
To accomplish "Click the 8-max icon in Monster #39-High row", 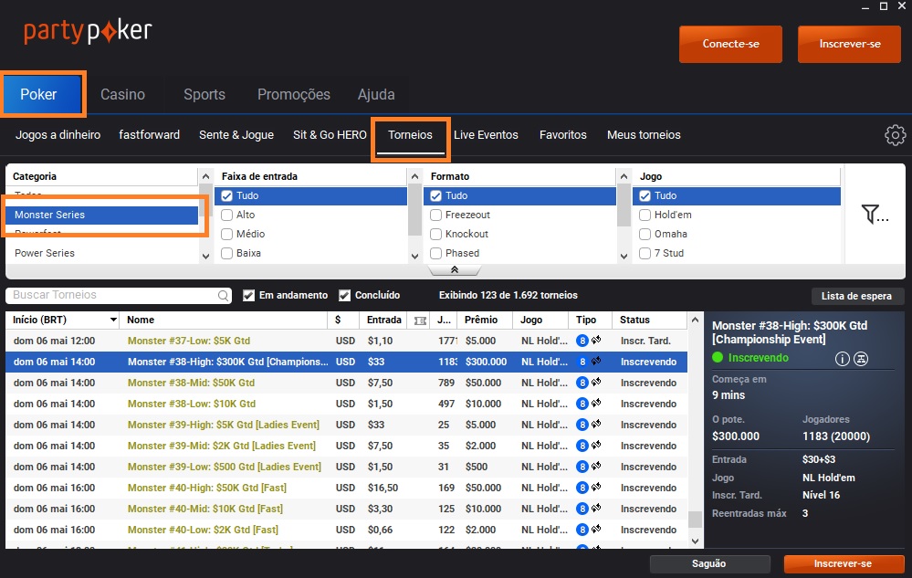I will 582,425.
